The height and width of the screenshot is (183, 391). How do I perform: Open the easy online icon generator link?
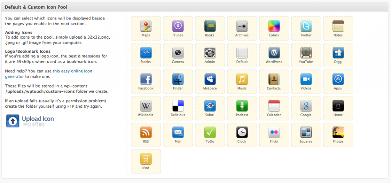pos(48,74)
